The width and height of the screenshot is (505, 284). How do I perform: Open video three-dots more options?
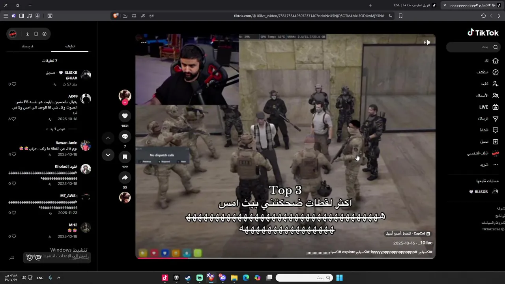[x=144, y=42]
